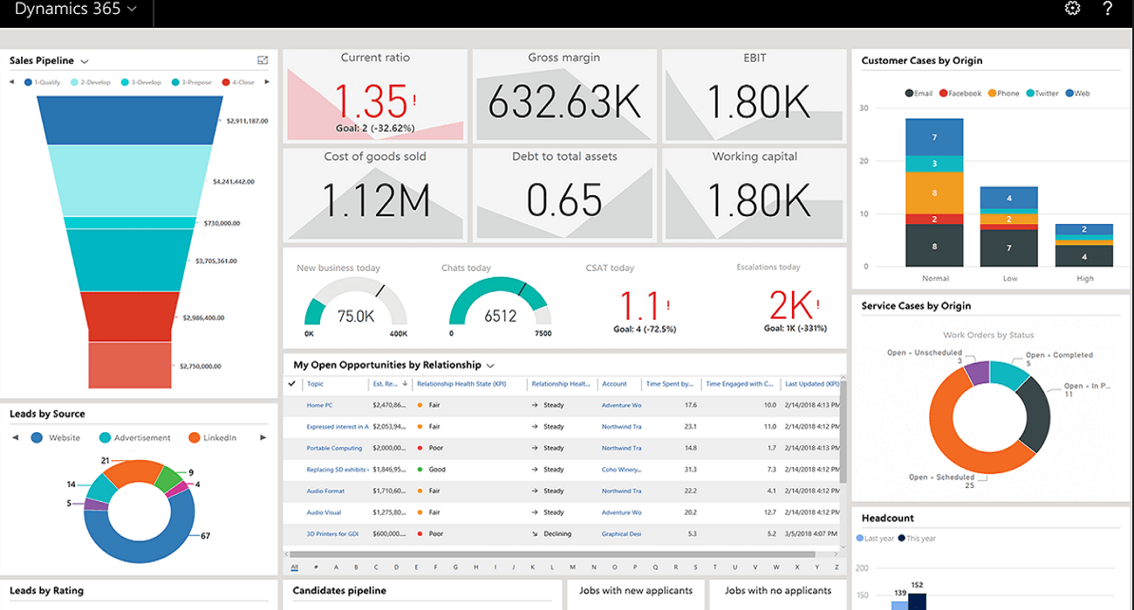Open the settings gear in top bar

[1072, 9]
